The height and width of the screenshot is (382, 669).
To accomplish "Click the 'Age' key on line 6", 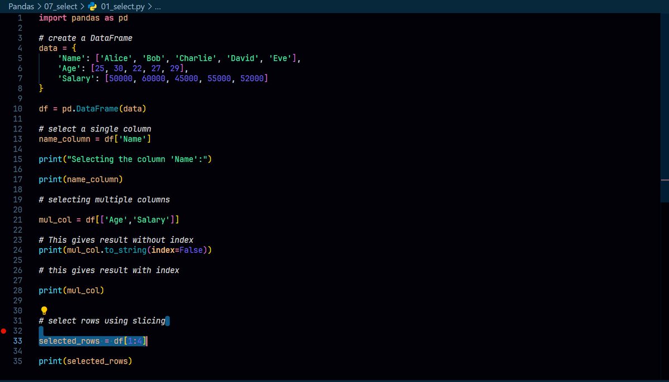I will pyautogui.click(x=69, y=68).
